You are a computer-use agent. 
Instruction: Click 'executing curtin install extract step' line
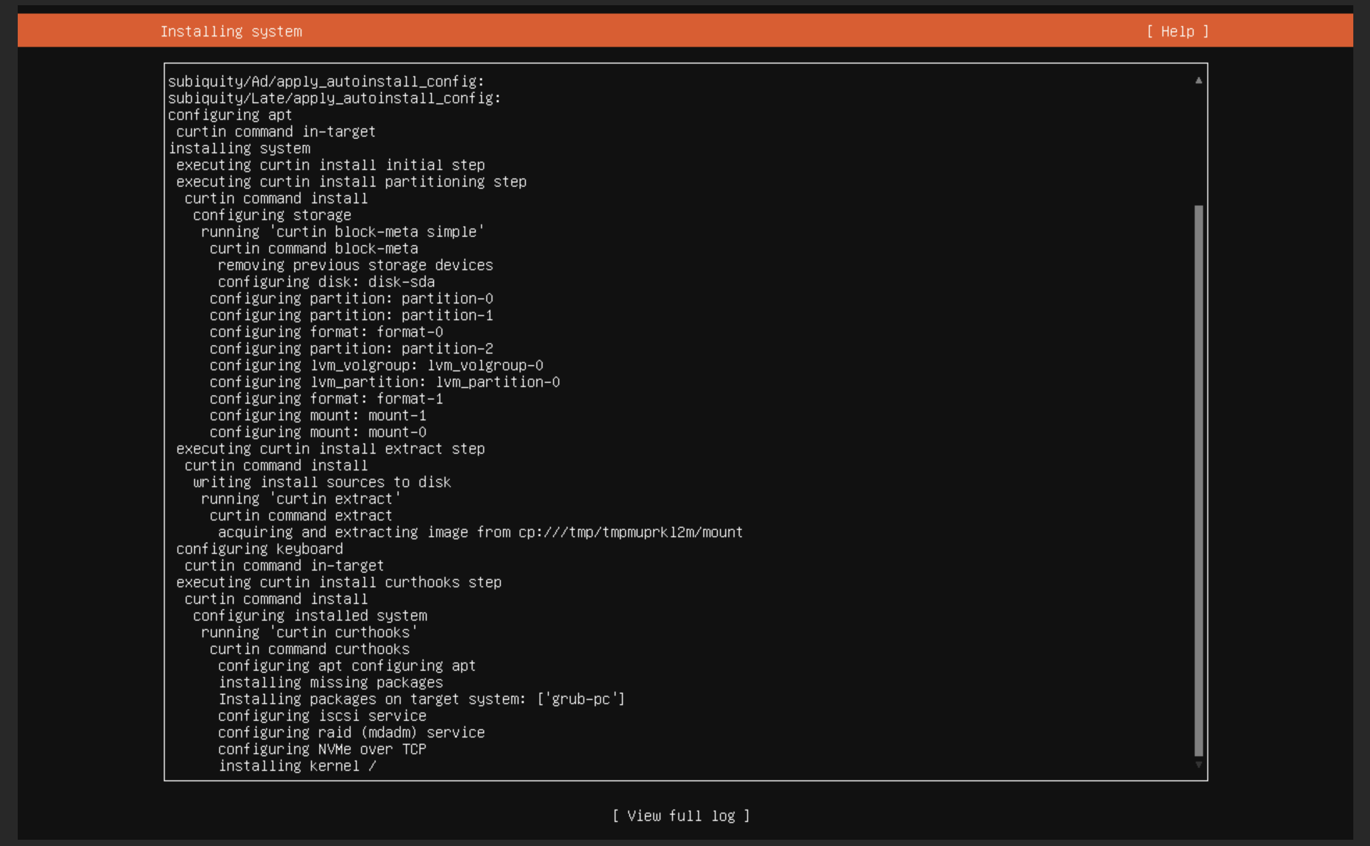pos(330,449)
